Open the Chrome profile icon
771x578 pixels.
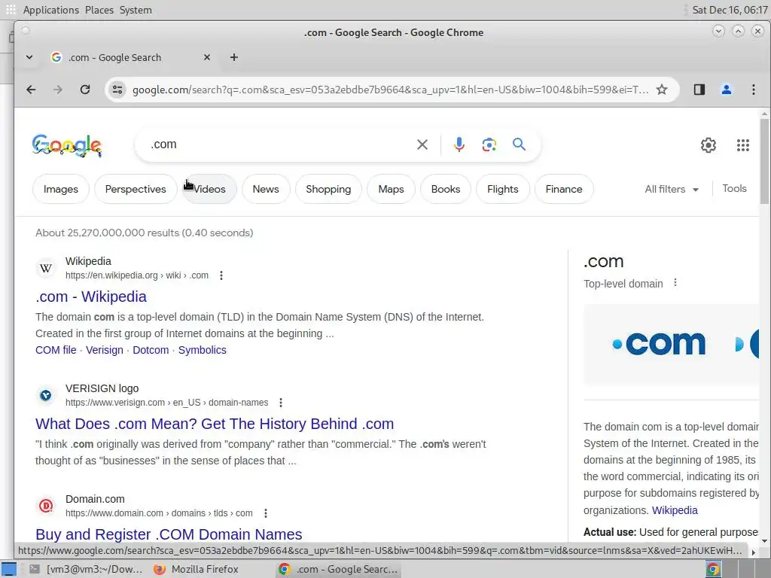727,90
